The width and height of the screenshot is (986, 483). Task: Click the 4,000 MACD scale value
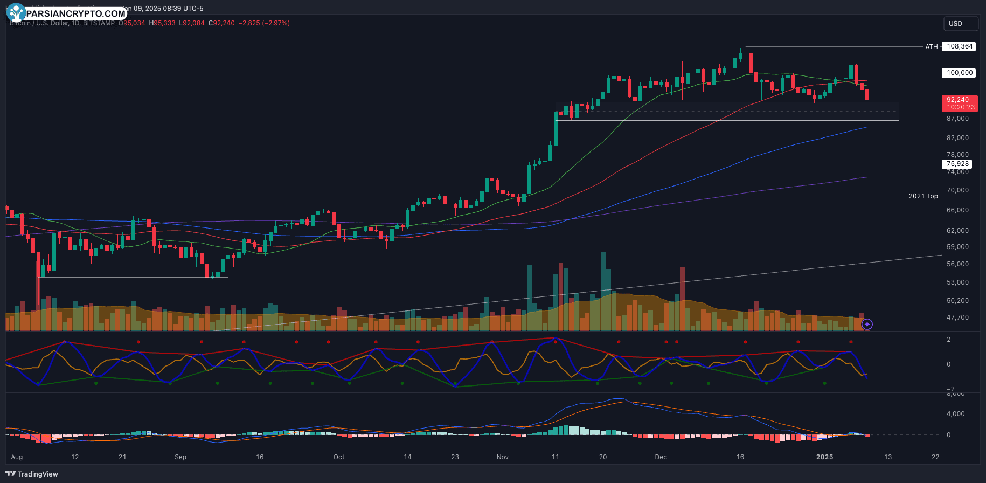point(956,414)
